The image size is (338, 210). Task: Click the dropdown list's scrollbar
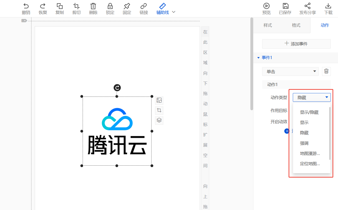pyautogui.click(x=330, y=133)
